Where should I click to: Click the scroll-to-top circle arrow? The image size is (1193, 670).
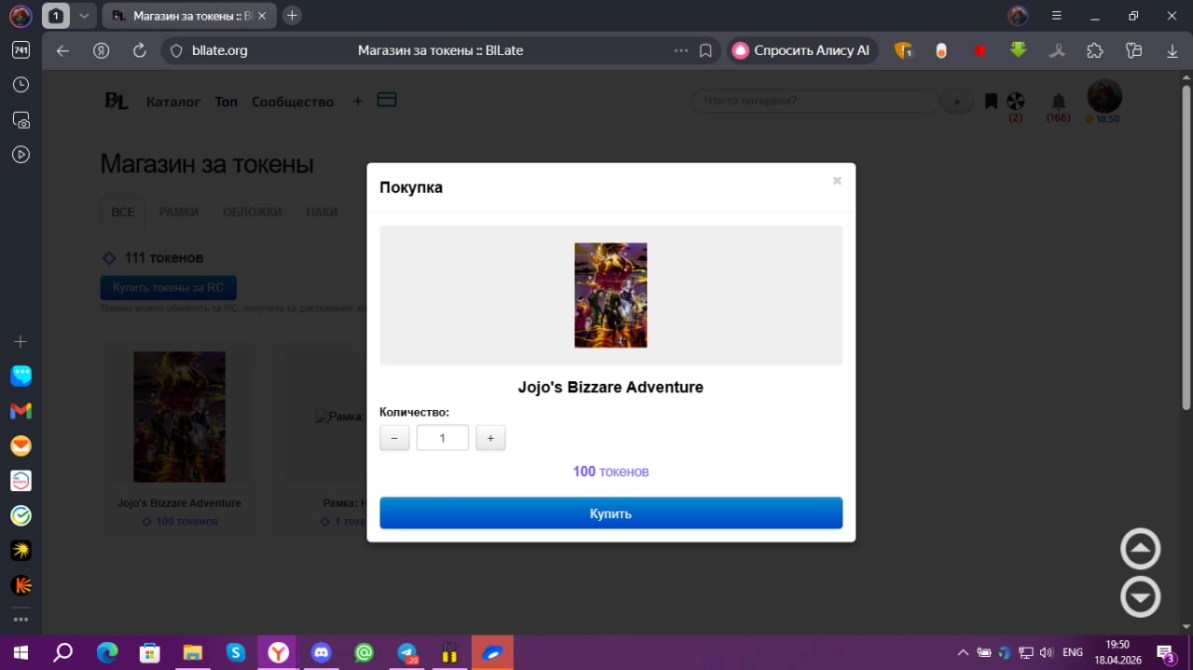[x=1140, y=549]
